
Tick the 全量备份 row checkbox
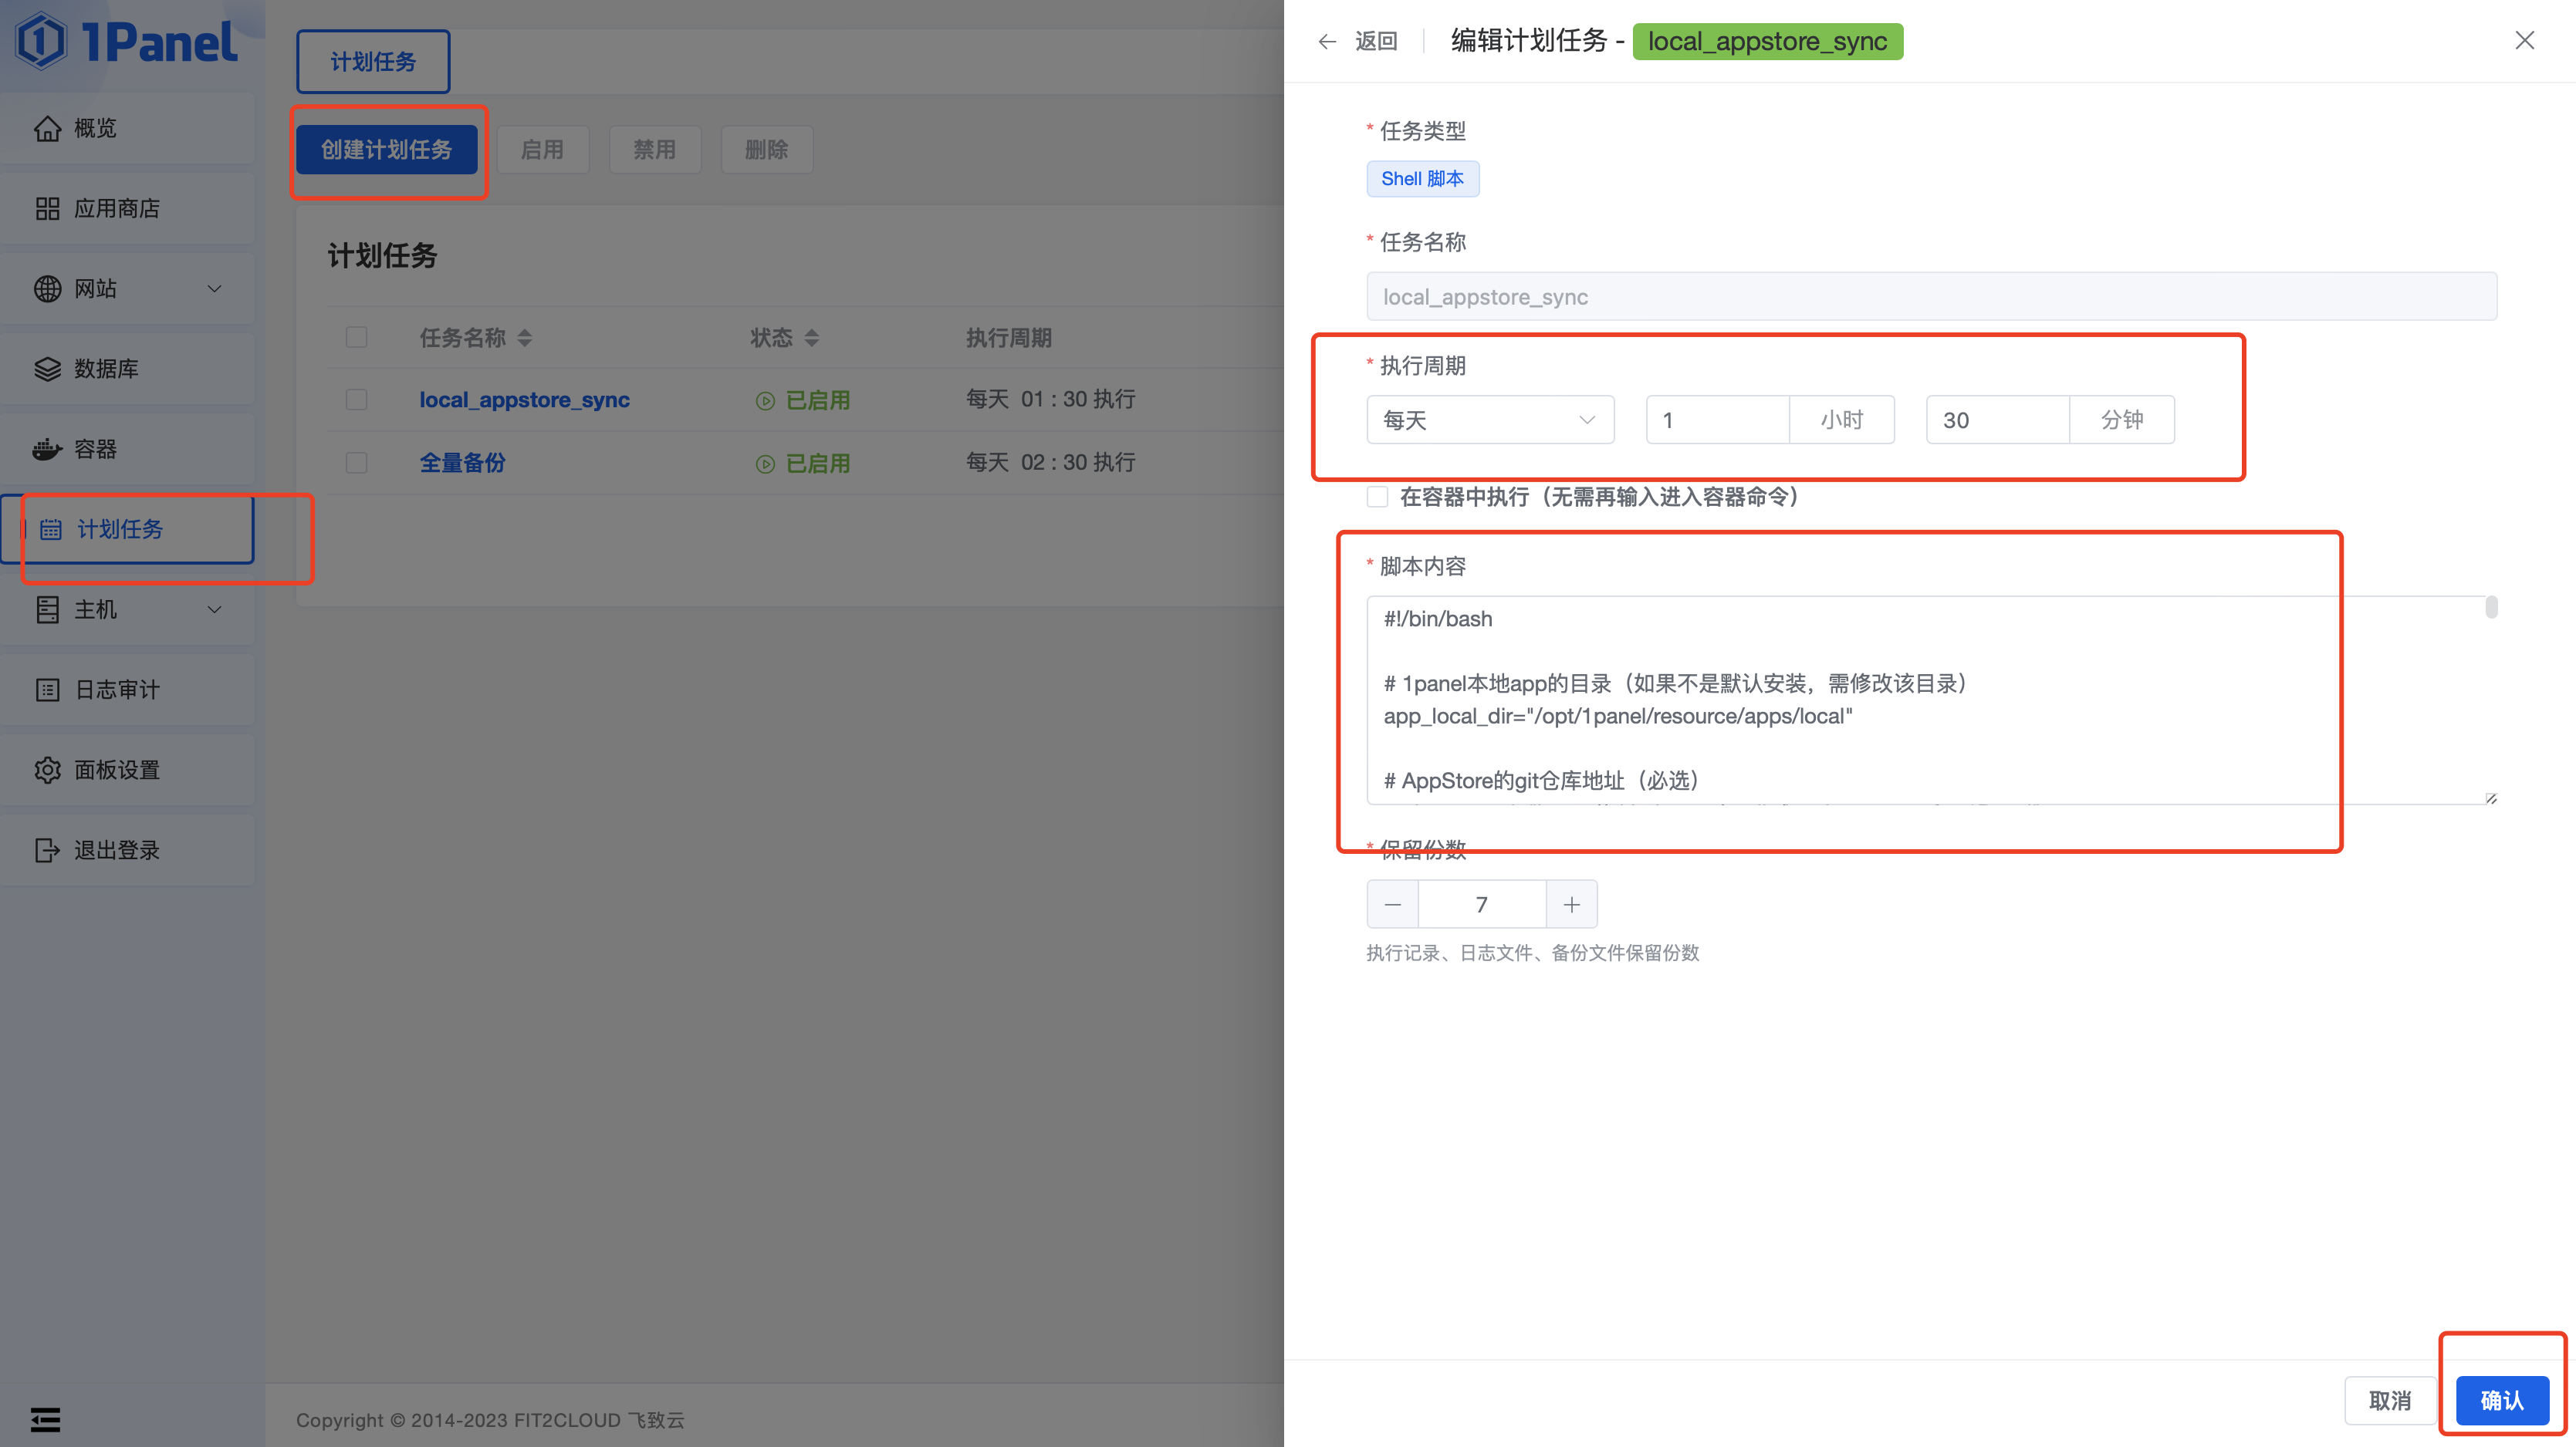coord(356,463)
